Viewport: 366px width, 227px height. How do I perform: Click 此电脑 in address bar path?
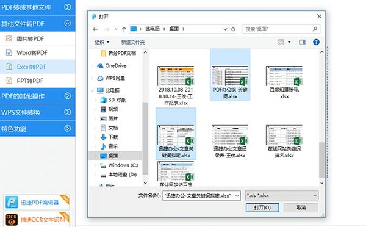(x=152, y=29)
